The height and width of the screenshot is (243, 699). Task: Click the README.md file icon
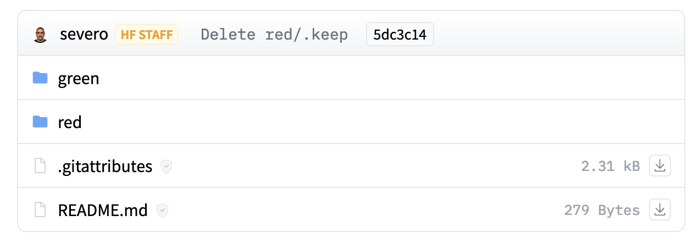pos(40,209)
